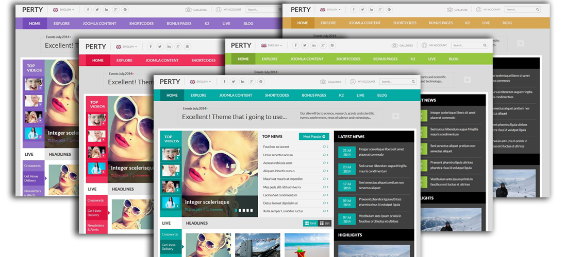This screenshot has width=567, height=257.
Task: Click the search field in teal theme
Action: tap(395, 82)
